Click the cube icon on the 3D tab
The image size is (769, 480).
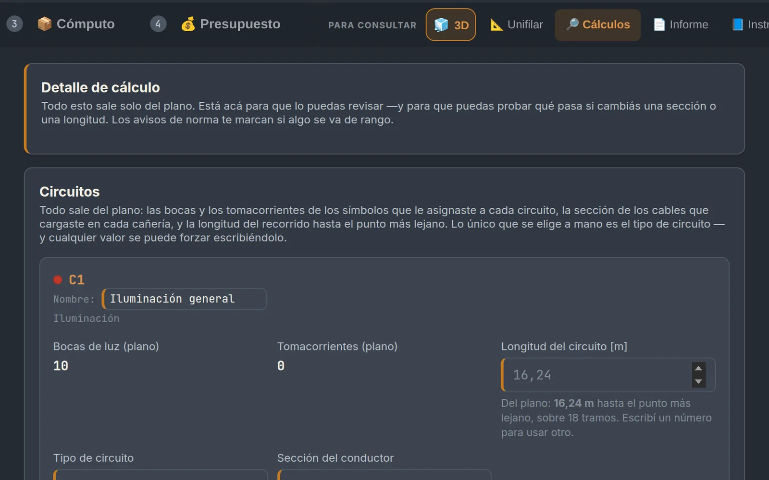click(x=441, y=25)
